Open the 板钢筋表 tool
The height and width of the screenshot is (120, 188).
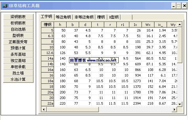pyautogui.click(x=18, y=23)
